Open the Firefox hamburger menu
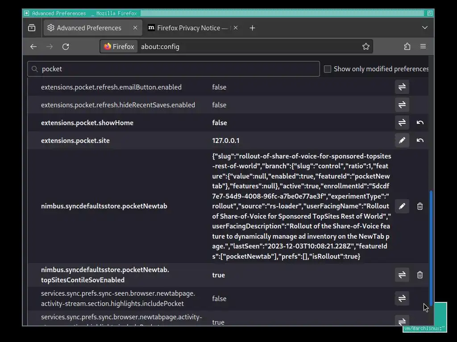The width and height of the screenshot is (457, 342). [x=423, y=46]
